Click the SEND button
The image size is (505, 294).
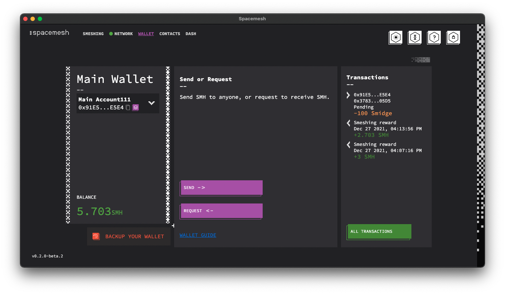(x=222, y=188)
